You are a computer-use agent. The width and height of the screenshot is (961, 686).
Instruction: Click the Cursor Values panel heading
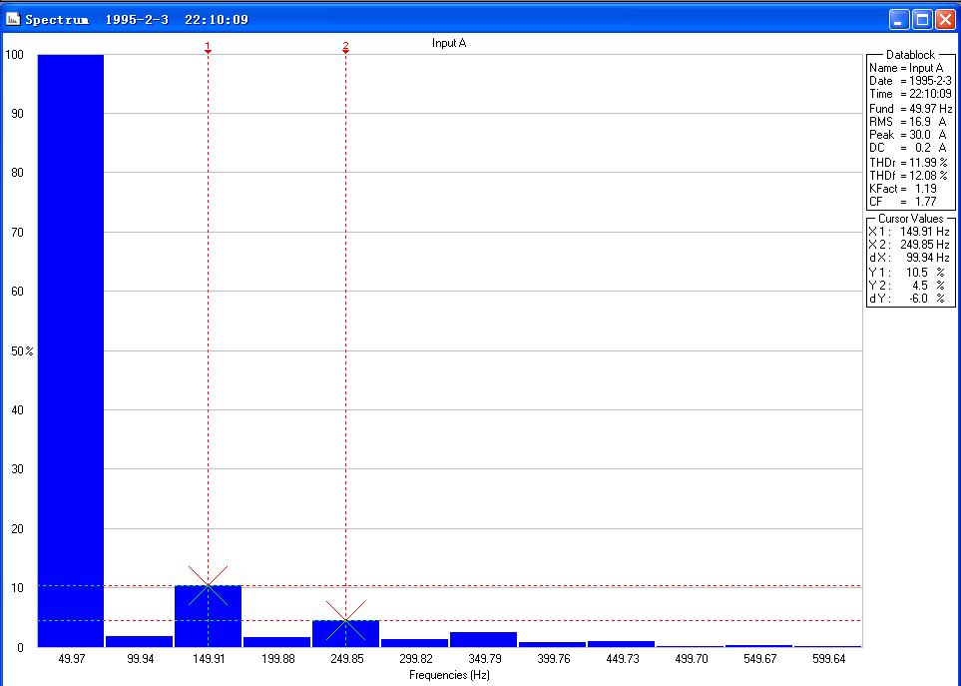click(x=911, y=219)
